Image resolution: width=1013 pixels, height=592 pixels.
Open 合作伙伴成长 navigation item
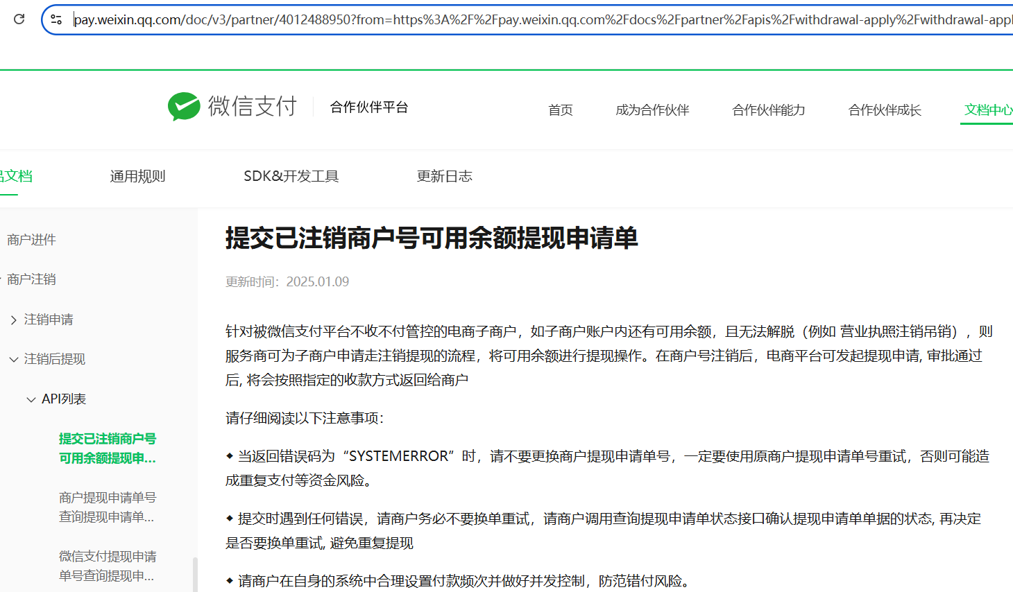885,110
